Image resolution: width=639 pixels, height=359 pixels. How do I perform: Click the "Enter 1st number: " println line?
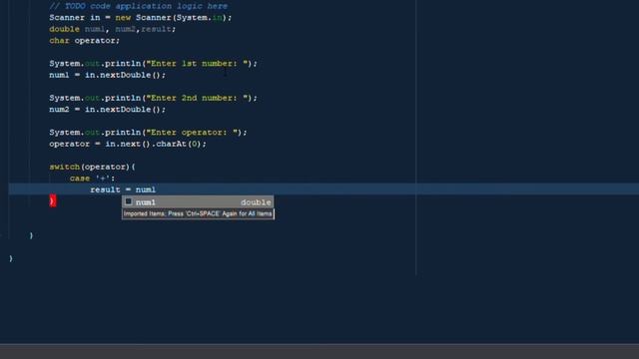click(x=153, y=64)
